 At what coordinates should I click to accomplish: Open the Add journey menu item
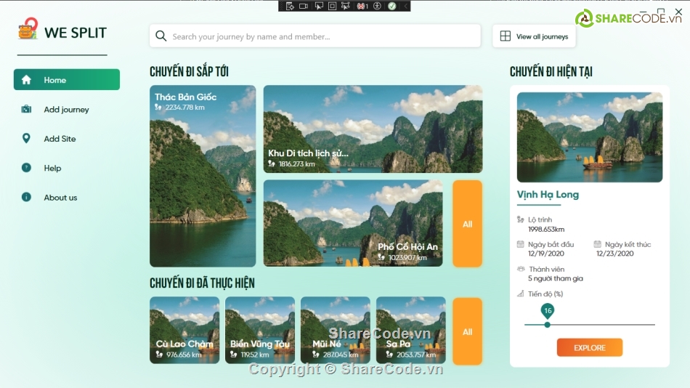(x=66, y=110)
